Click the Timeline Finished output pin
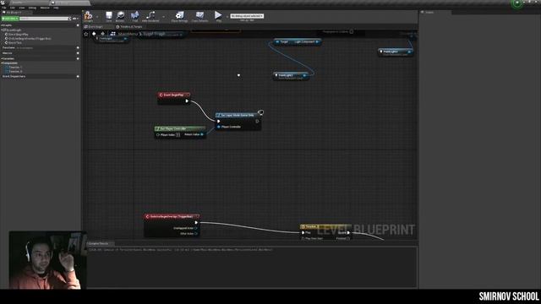This screenshot has height=304, width=541. 348,238
